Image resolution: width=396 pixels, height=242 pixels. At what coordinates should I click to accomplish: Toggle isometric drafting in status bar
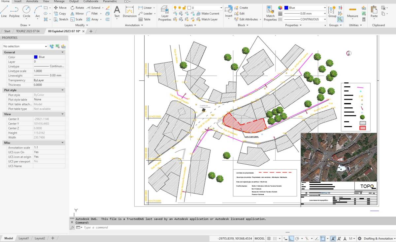pyautogui.click(x=307, y=238)
